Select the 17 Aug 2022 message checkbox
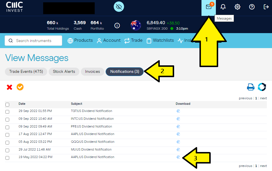 (x=7, y=135)
